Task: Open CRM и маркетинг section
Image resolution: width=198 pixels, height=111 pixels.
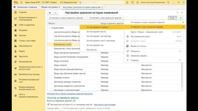Action: pos(27,25)
